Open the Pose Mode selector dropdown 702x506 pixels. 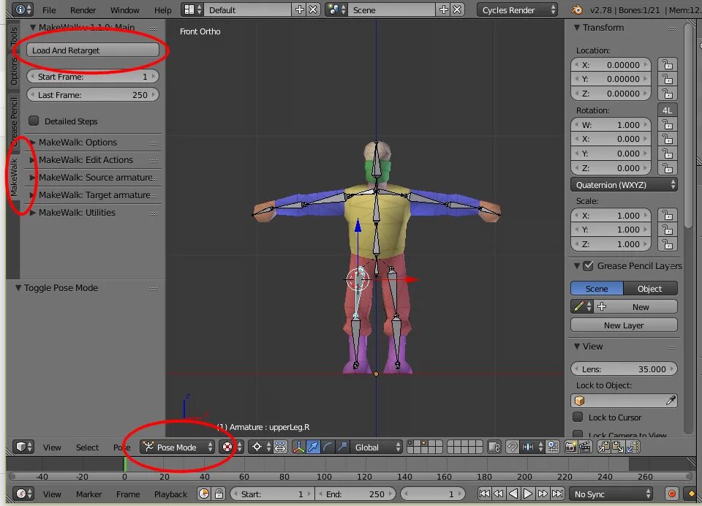[177, 447]
